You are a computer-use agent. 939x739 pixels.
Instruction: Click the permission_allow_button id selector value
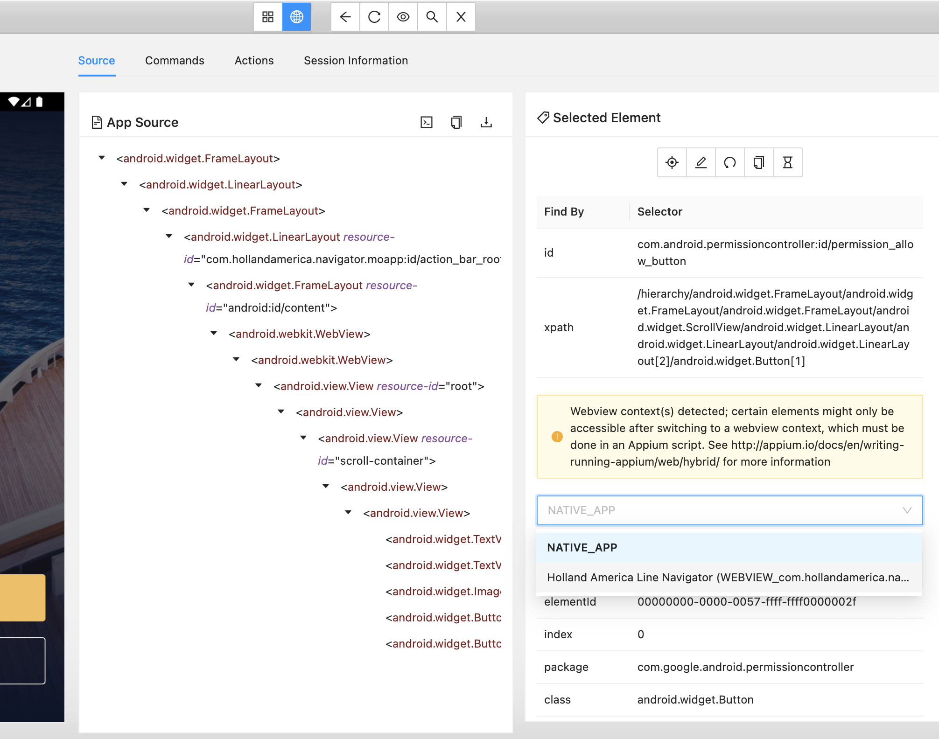(775, 253)
